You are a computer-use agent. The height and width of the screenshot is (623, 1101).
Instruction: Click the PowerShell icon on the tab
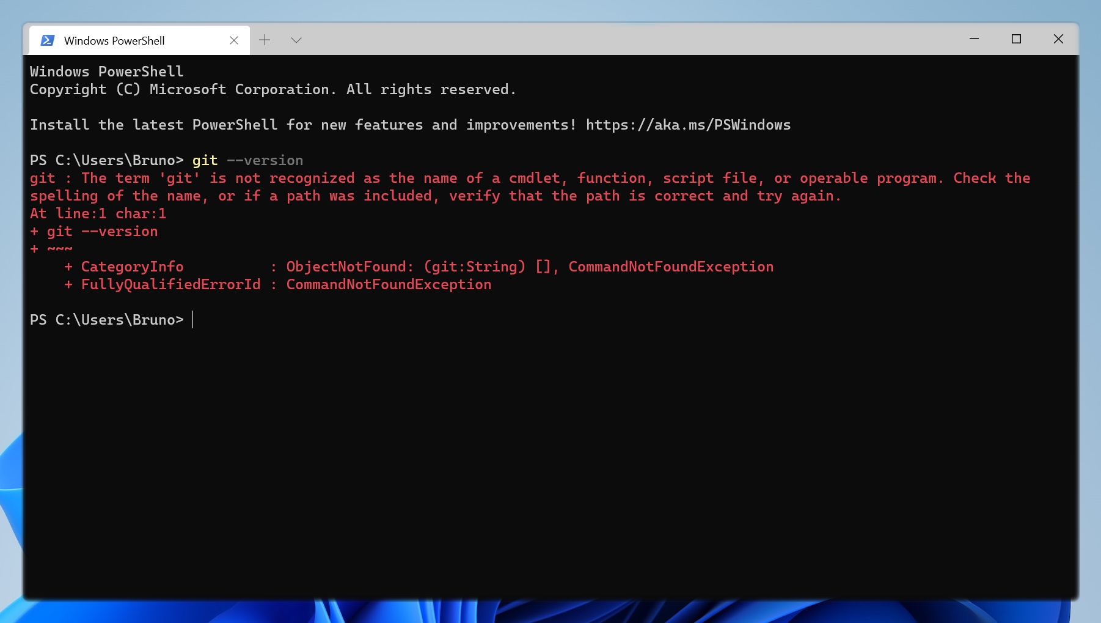pos(48,39)
